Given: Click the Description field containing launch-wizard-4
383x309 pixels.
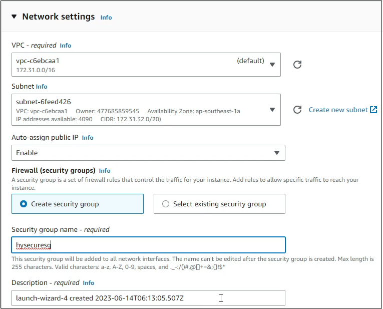Looking at the screenshot, I should [x=148, y=298].
